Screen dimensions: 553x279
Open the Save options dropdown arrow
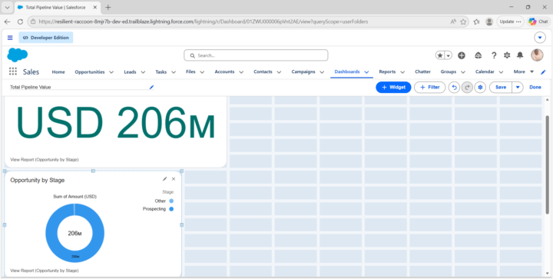click(x=518, y=87)
